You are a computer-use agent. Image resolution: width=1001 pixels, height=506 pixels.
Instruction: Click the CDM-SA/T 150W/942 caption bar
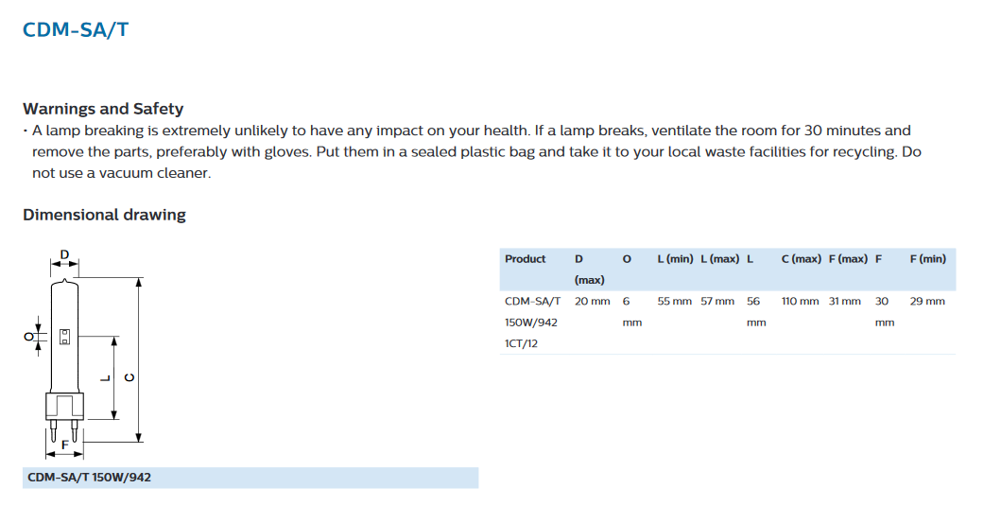pyautogui.click(x=250, y=478)
